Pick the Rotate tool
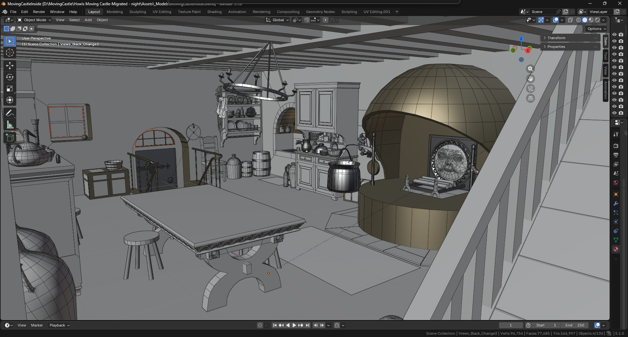628x337 pixels. click(x=10, y=77)
